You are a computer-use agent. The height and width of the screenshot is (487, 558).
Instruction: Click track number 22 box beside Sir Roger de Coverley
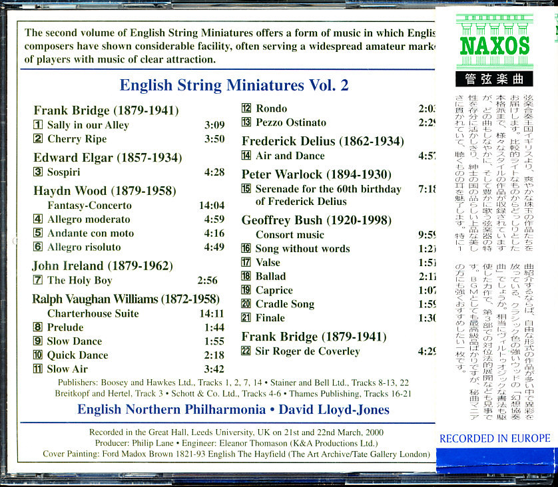click(246, 351)
